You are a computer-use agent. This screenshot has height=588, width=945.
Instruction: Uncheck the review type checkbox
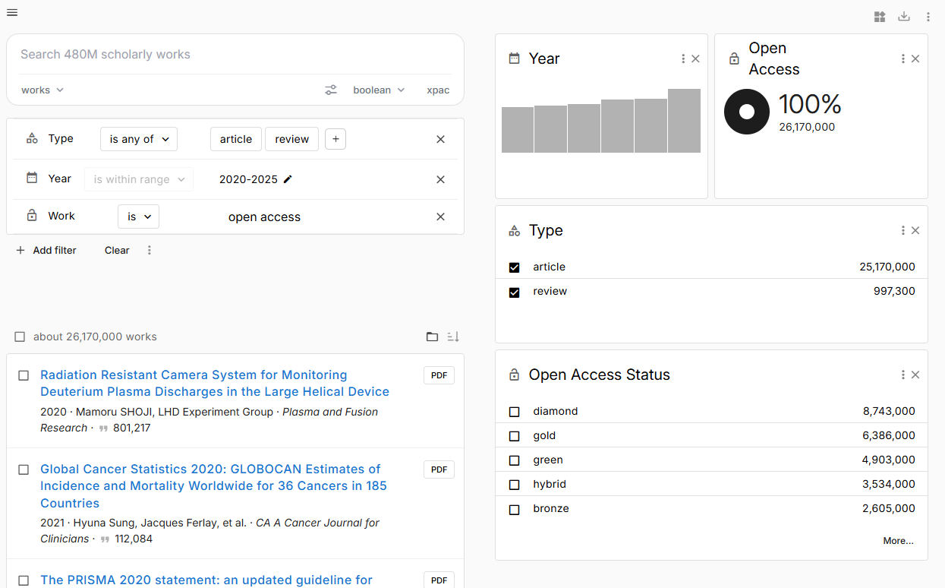[514, 292]
